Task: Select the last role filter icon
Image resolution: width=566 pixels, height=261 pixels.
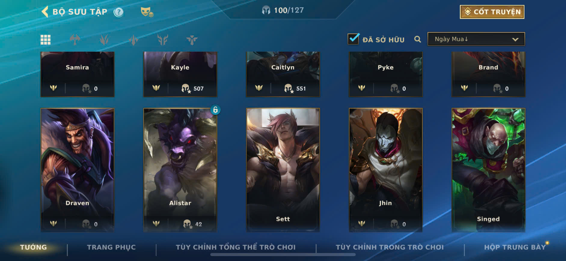Action: pos(192,40)
